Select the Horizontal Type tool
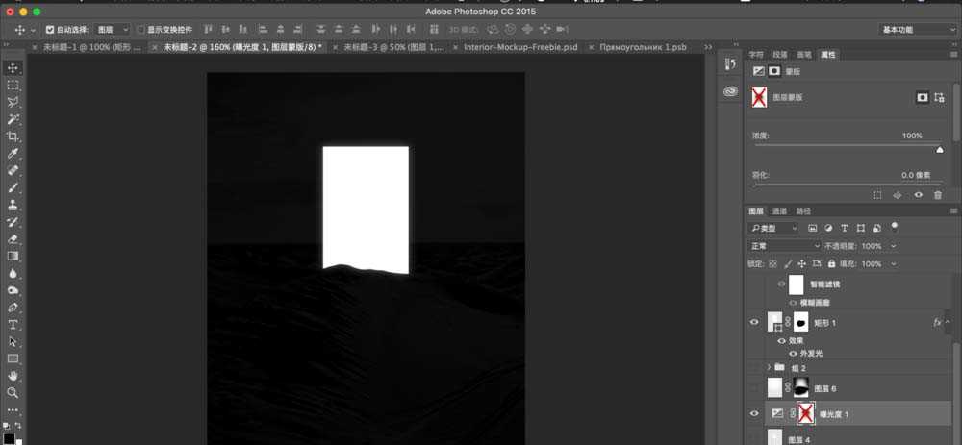The width and height of the screenshot is (962, 445). 13,325
